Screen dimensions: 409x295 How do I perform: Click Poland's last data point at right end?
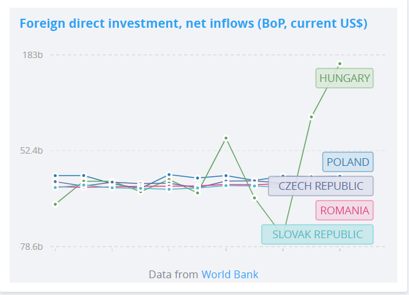click(340, 176)
